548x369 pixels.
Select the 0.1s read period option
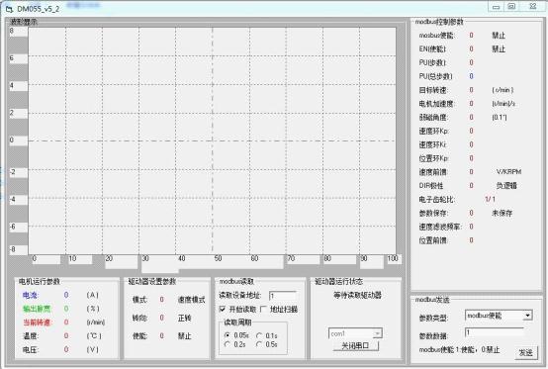pos(259,335)
